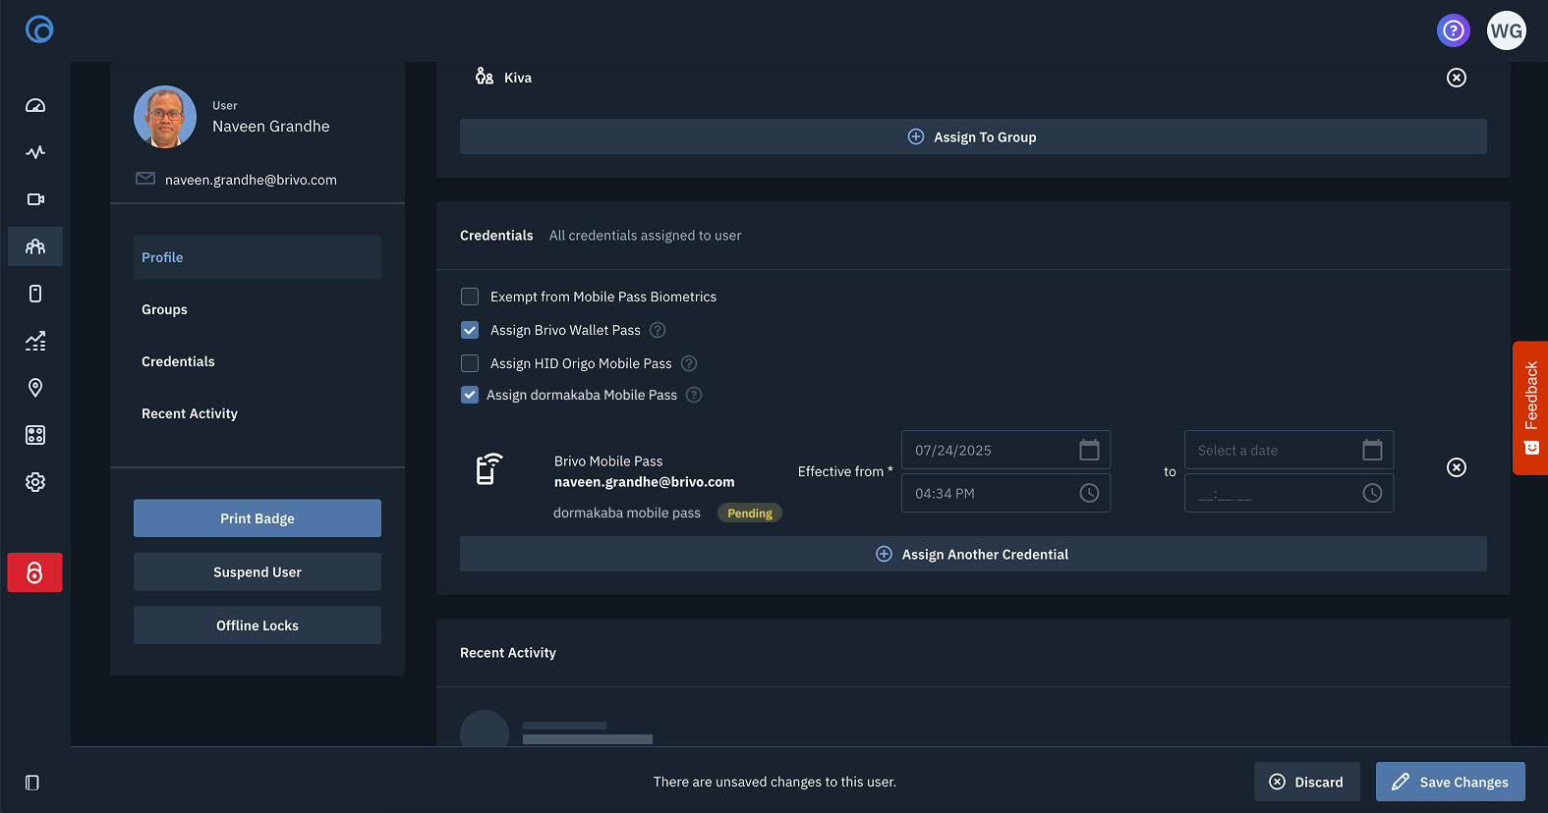Open the activity pulse icon in sidebar
The image size is (1548, 813).
pyautogui.click(x=35, y=152)
